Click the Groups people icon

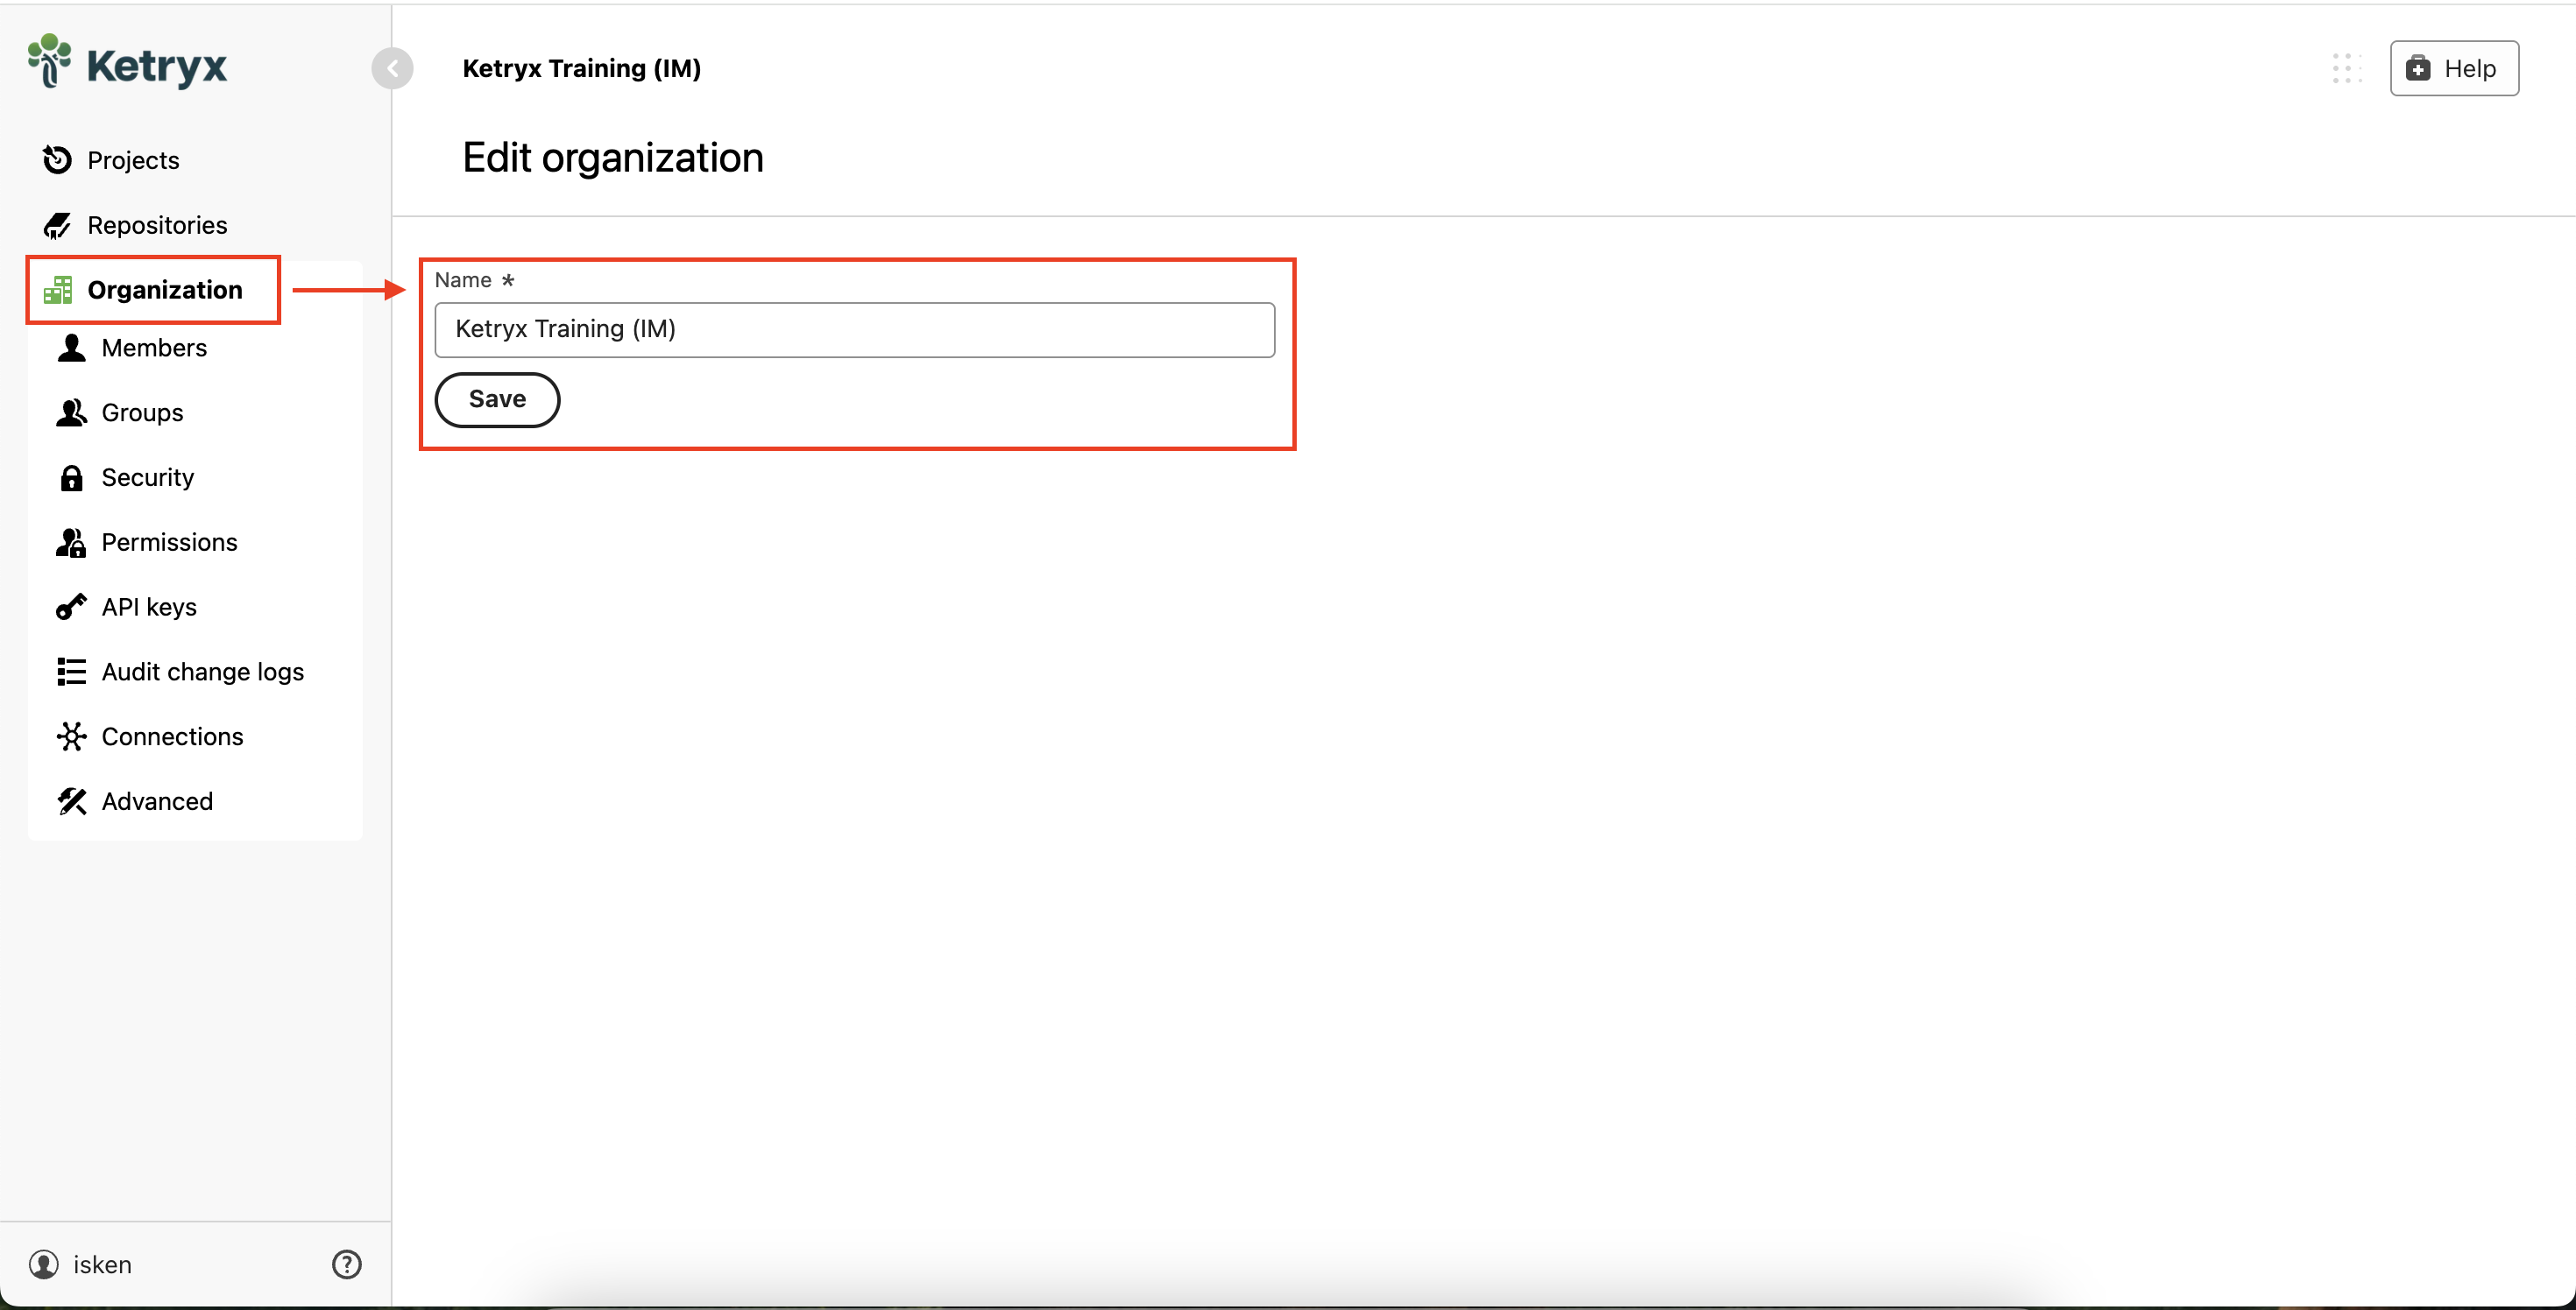(71, 412)
